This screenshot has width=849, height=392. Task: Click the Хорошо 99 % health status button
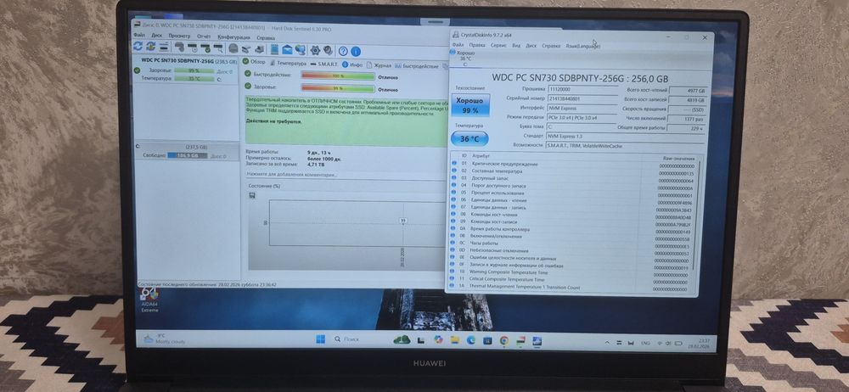(x=470, y=105)
